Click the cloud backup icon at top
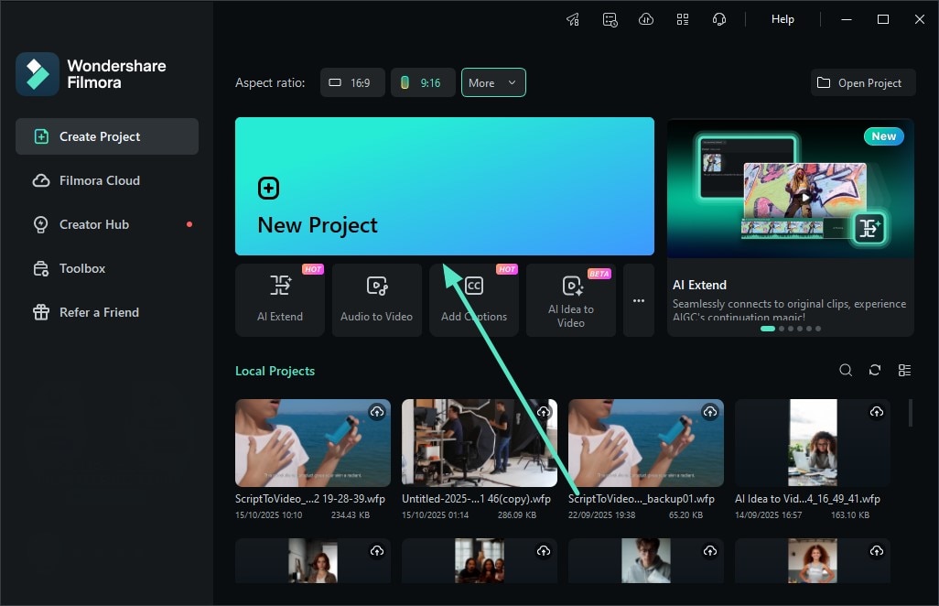Image resolution: width=939 pixels, height=606 pixels. 646,18
